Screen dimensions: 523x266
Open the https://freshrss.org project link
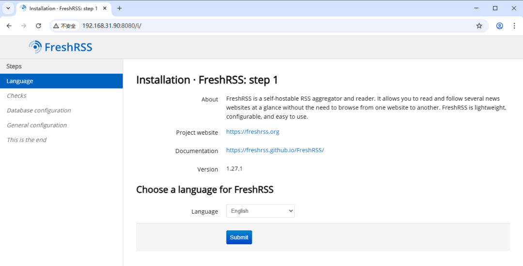click(x=252, y=132)
